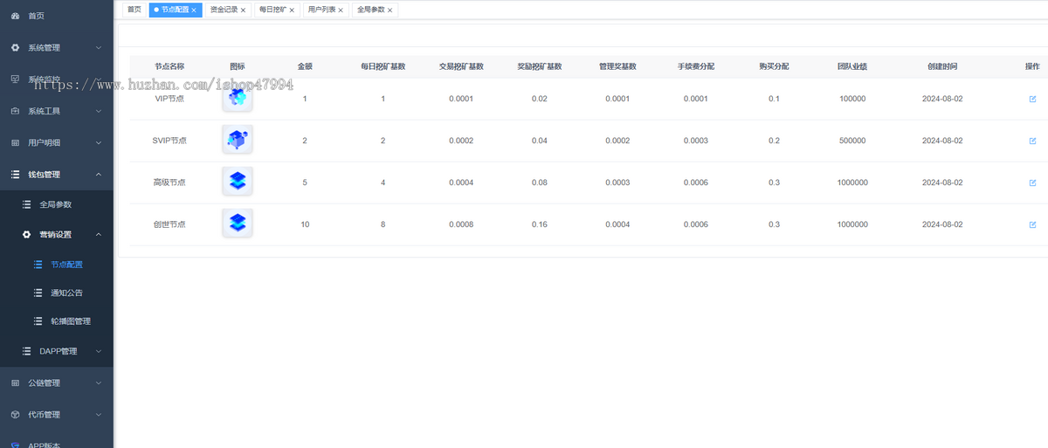Close the 全局参数 tab

coord(390,10)
